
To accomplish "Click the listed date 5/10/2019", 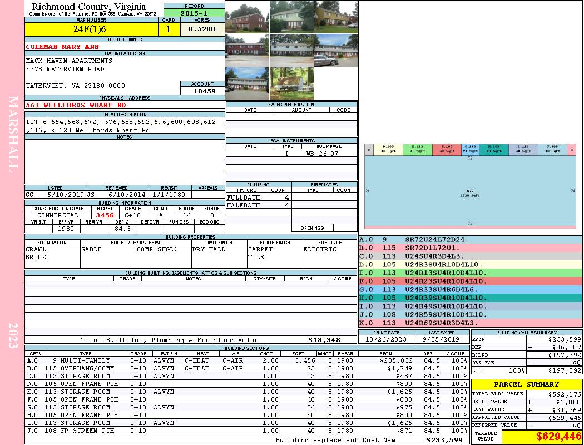I will click(x=66, y=195).
